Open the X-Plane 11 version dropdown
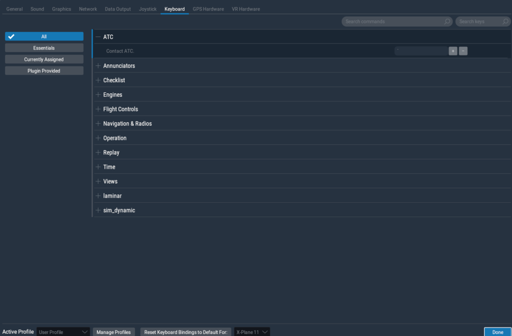 pos(251,332)
